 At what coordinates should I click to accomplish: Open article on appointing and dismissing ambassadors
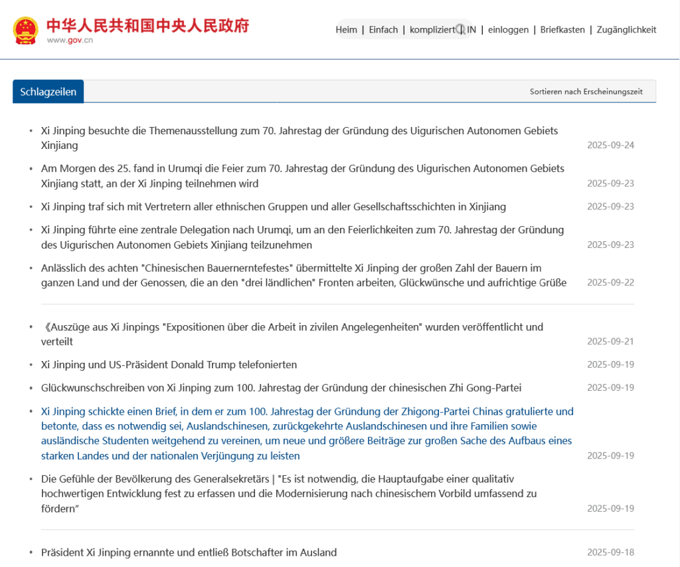[x=189, y=552]
